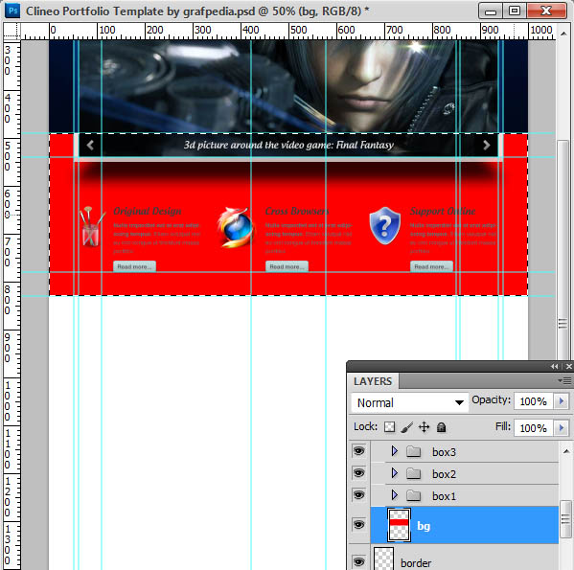Screen dimensions: 574x570
Task: Minimize the document window
Action: (491, 11)
